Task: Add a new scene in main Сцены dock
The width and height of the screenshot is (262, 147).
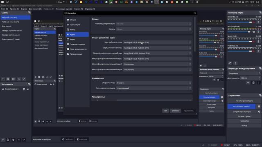Action: [3, 79]
